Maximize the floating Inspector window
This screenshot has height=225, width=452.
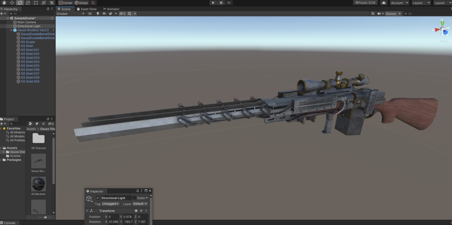(146, 191)
